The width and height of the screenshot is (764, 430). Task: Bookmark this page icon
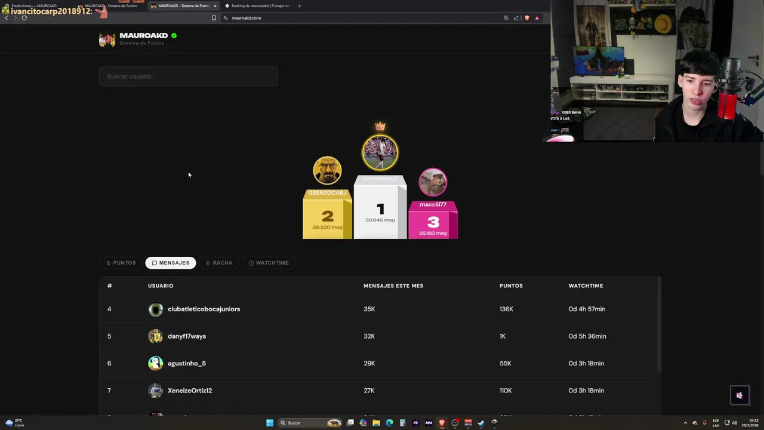pyautogui.click(x=214, y=18)
